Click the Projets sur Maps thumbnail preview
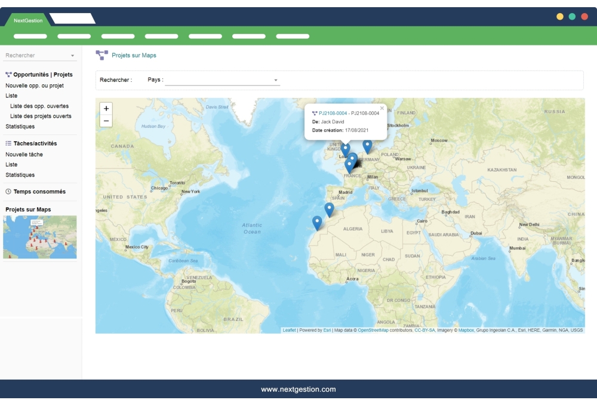The width and height of the screenshot is (597, 406). [39, 237]
